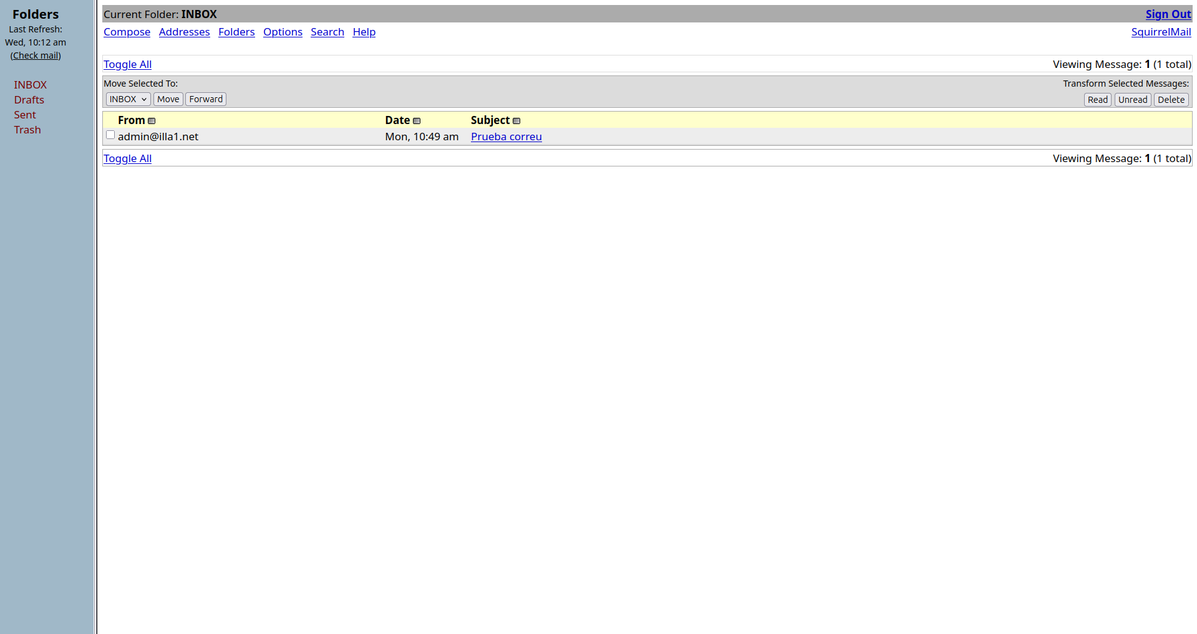Mark selected messages as Read
Image resolution: width=1197 pixels, height=634 pixels.
1097,100
